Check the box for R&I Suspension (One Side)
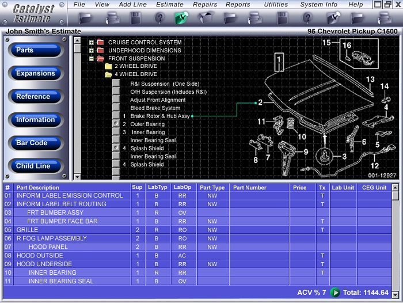Viewport: 403px width, 303px height. 116,83
